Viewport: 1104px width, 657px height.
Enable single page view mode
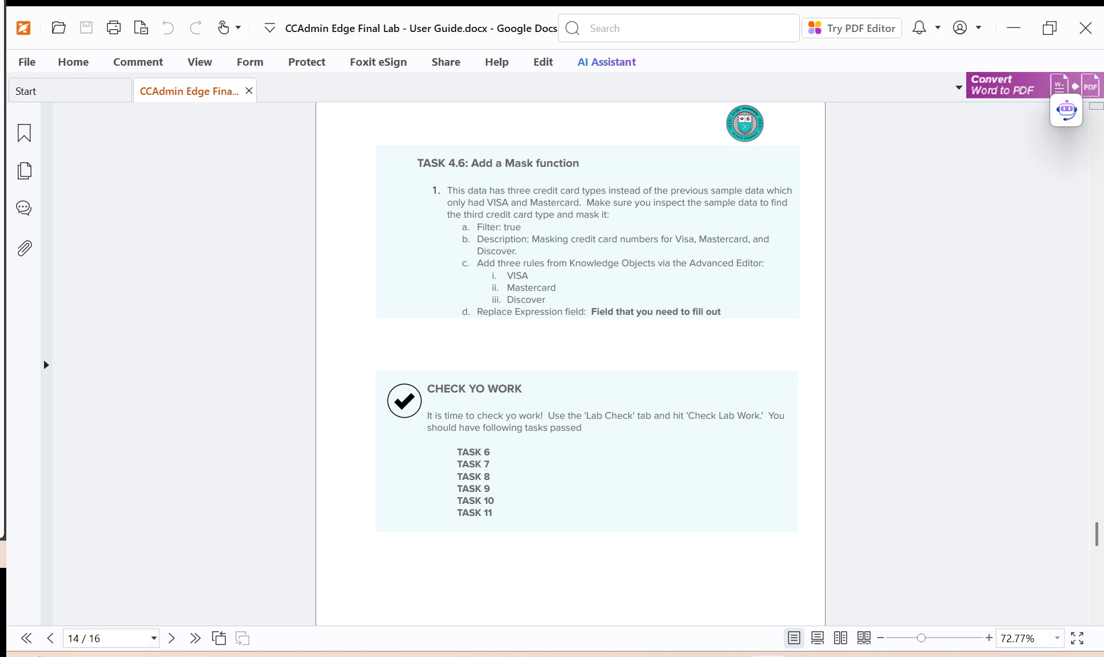click(794, 638)
